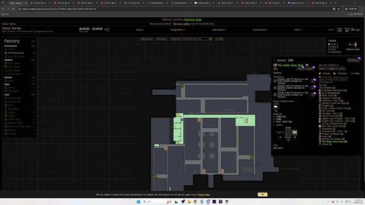Click the Wooden Crate loot icon
Viewport: 365px width, 205px height.
coord(6,123)
